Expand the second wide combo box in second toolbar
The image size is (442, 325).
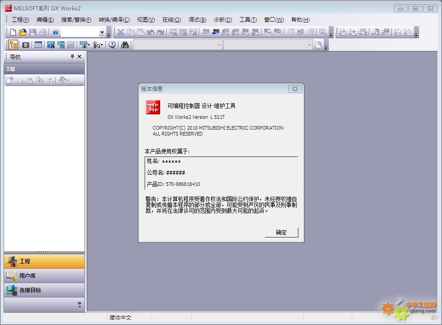(x=309, y=45)
